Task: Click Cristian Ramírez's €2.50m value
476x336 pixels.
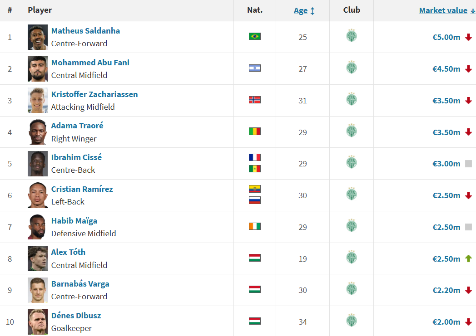Action: tap(446, 196)
